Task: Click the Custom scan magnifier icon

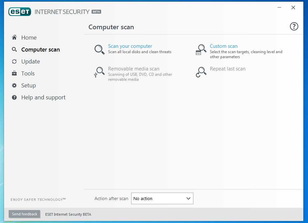Action: pos(201,50)
